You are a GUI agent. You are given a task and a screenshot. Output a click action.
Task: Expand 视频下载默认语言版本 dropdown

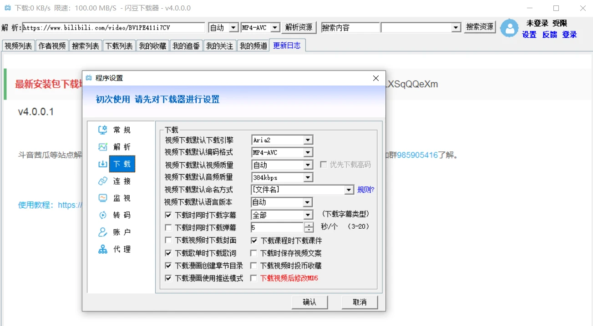(x=308, y=202)
